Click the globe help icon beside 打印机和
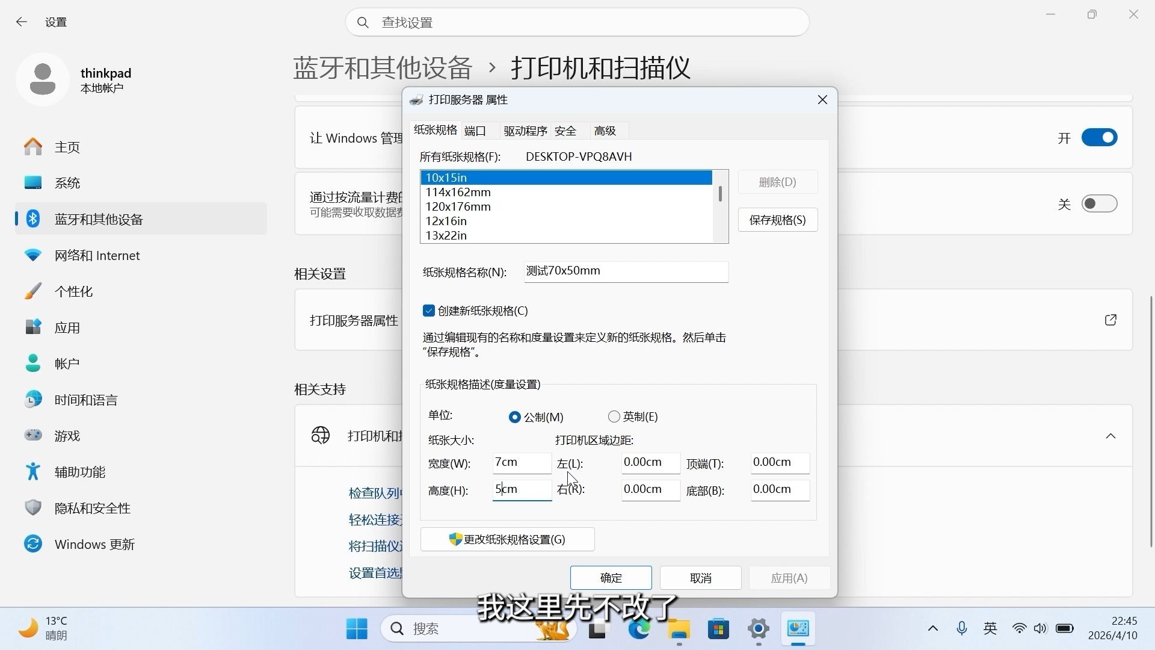Screen dimensions: 1155x650 [x=321, y=435]
